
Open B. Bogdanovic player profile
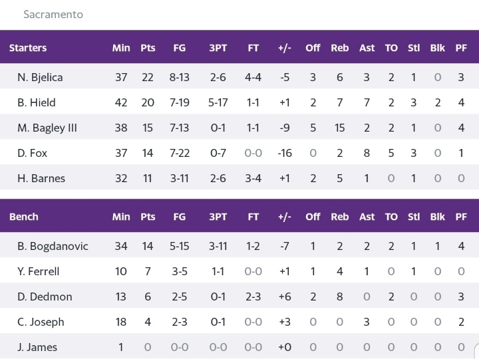pos(53,246)
